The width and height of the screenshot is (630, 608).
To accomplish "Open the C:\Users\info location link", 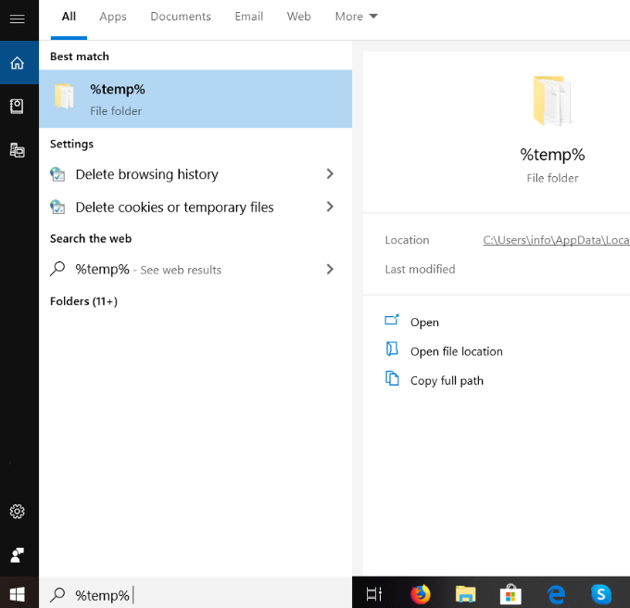I will tap(556, 240).
